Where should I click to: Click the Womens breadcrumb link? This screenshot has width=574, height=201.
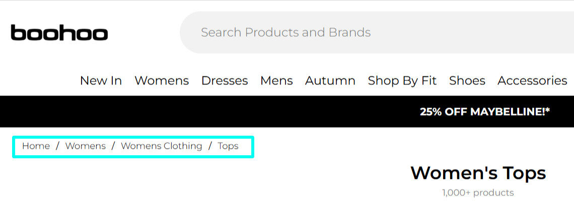click(x=86, y=146)
